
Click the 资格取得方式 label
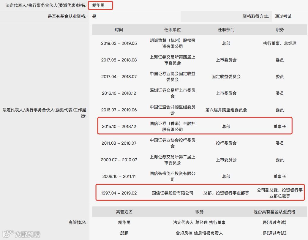pyautogui.click(x=256, y=16)
